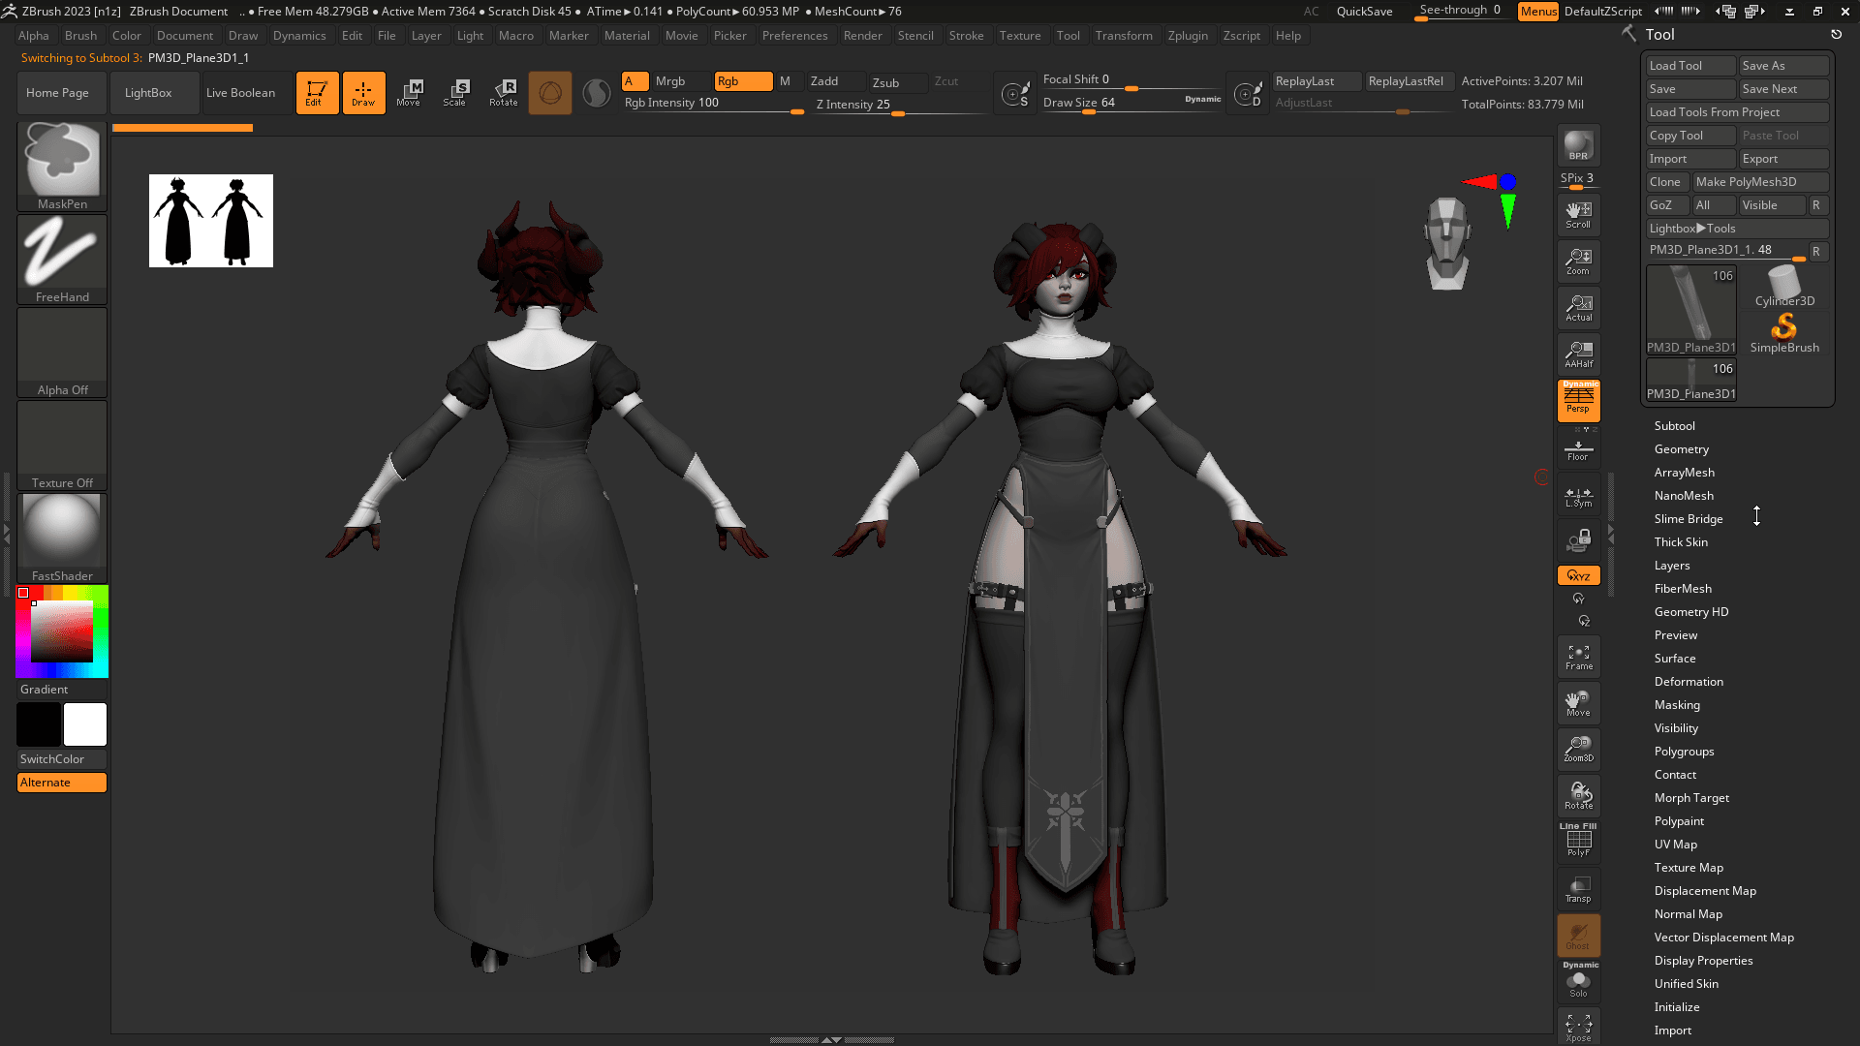Toggle the Floor grid display
Image resolution: width=1860 pixels, height=1046 pixels.
[1578, 448]
